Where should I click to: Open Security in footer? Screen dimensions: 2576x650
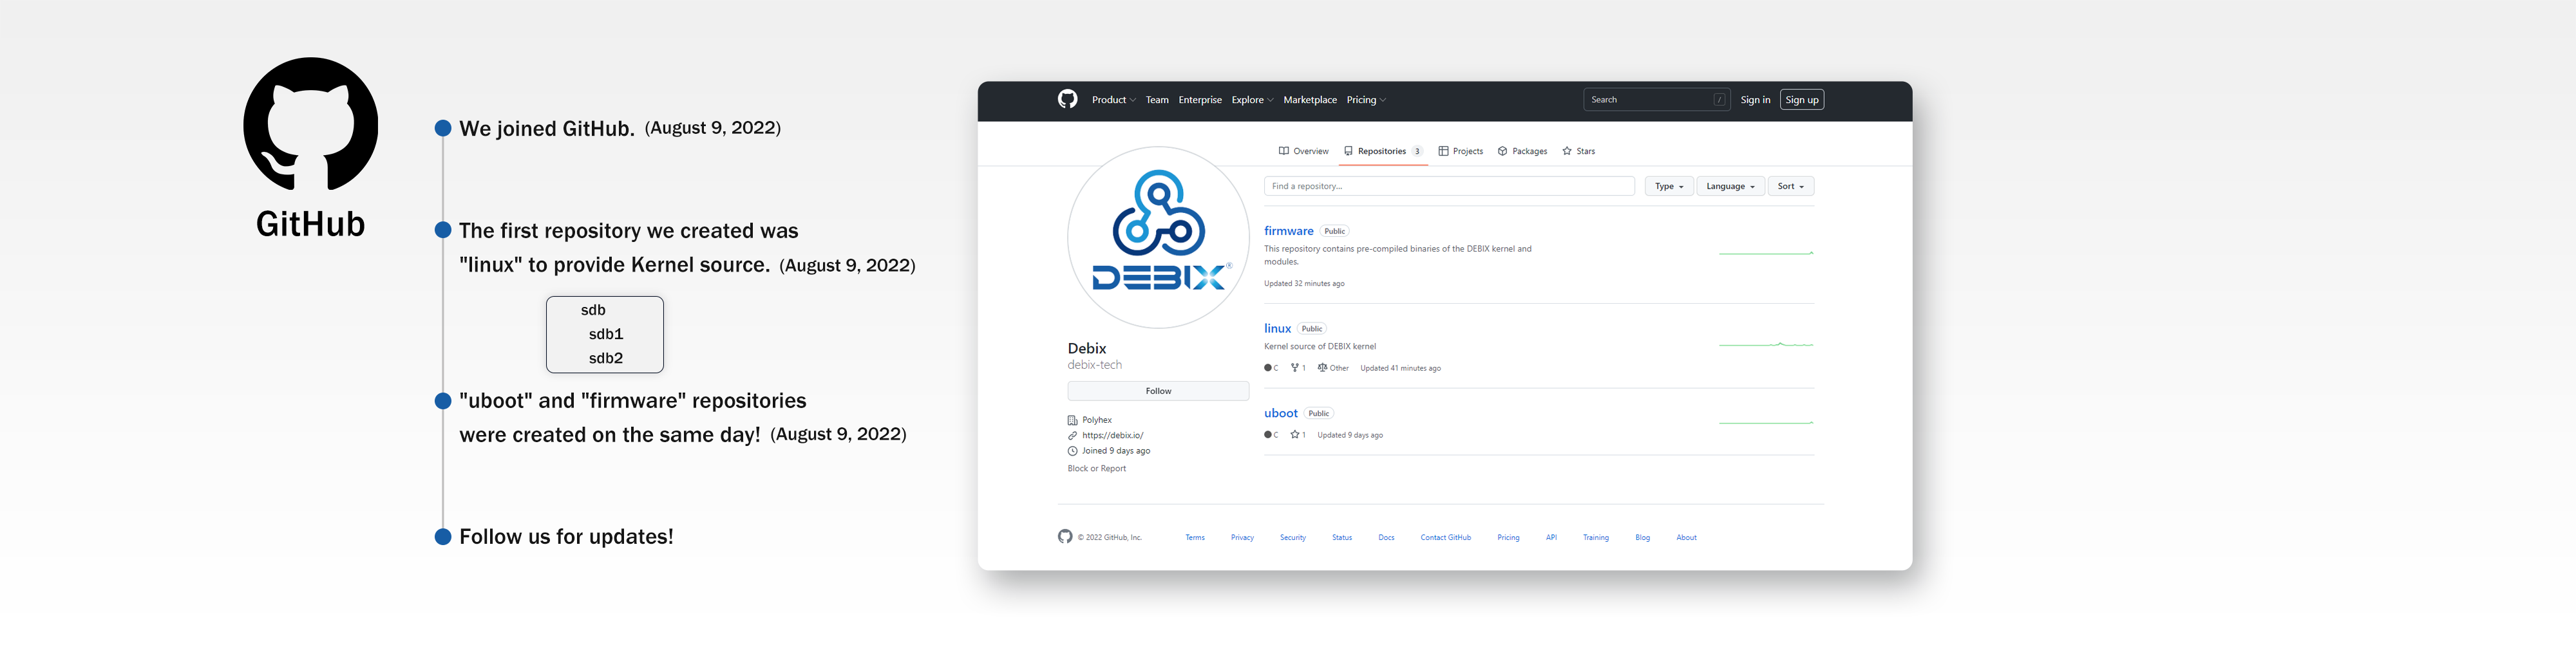pos(1292,538)
